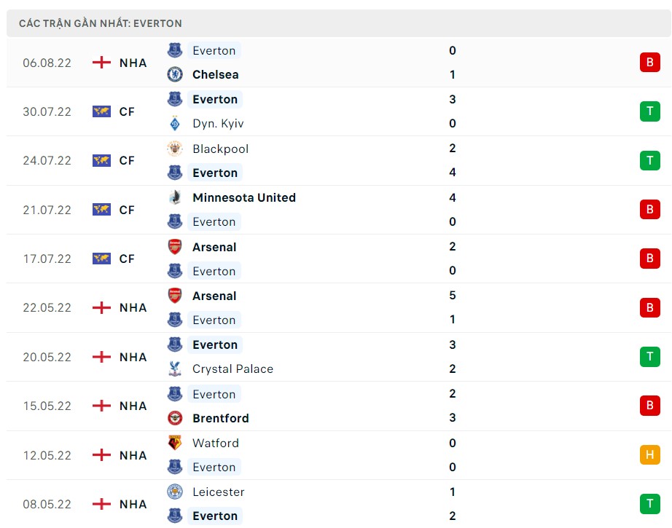Click the Dyn. Kyiv club crest
This screenshot has height=528, width=672.
(175, 123)
